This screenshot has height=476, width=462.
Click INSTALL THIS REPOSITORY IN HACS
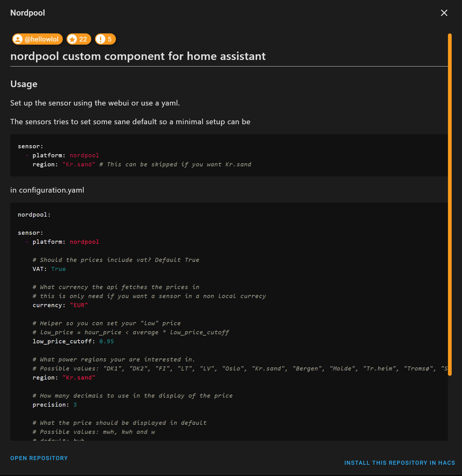tap(400, 463)
